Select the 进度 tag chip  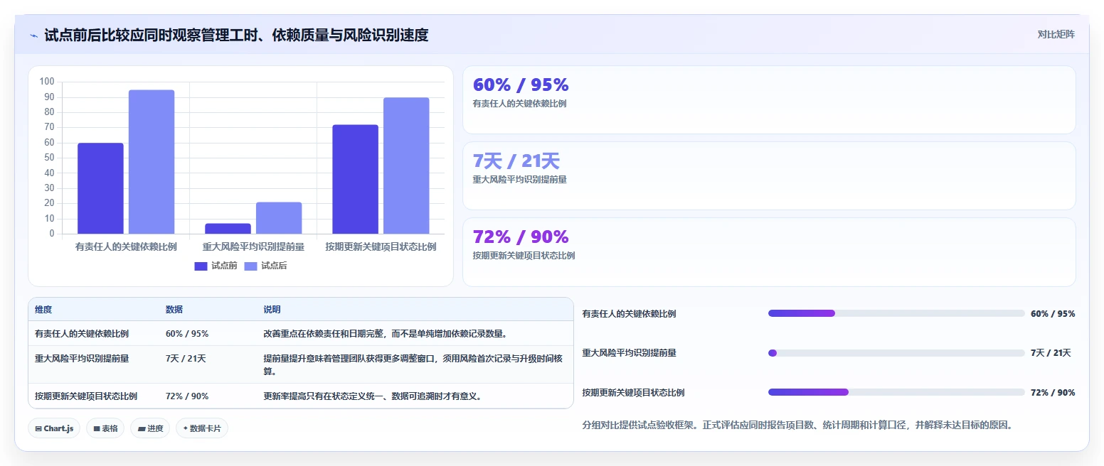[150, 428]
